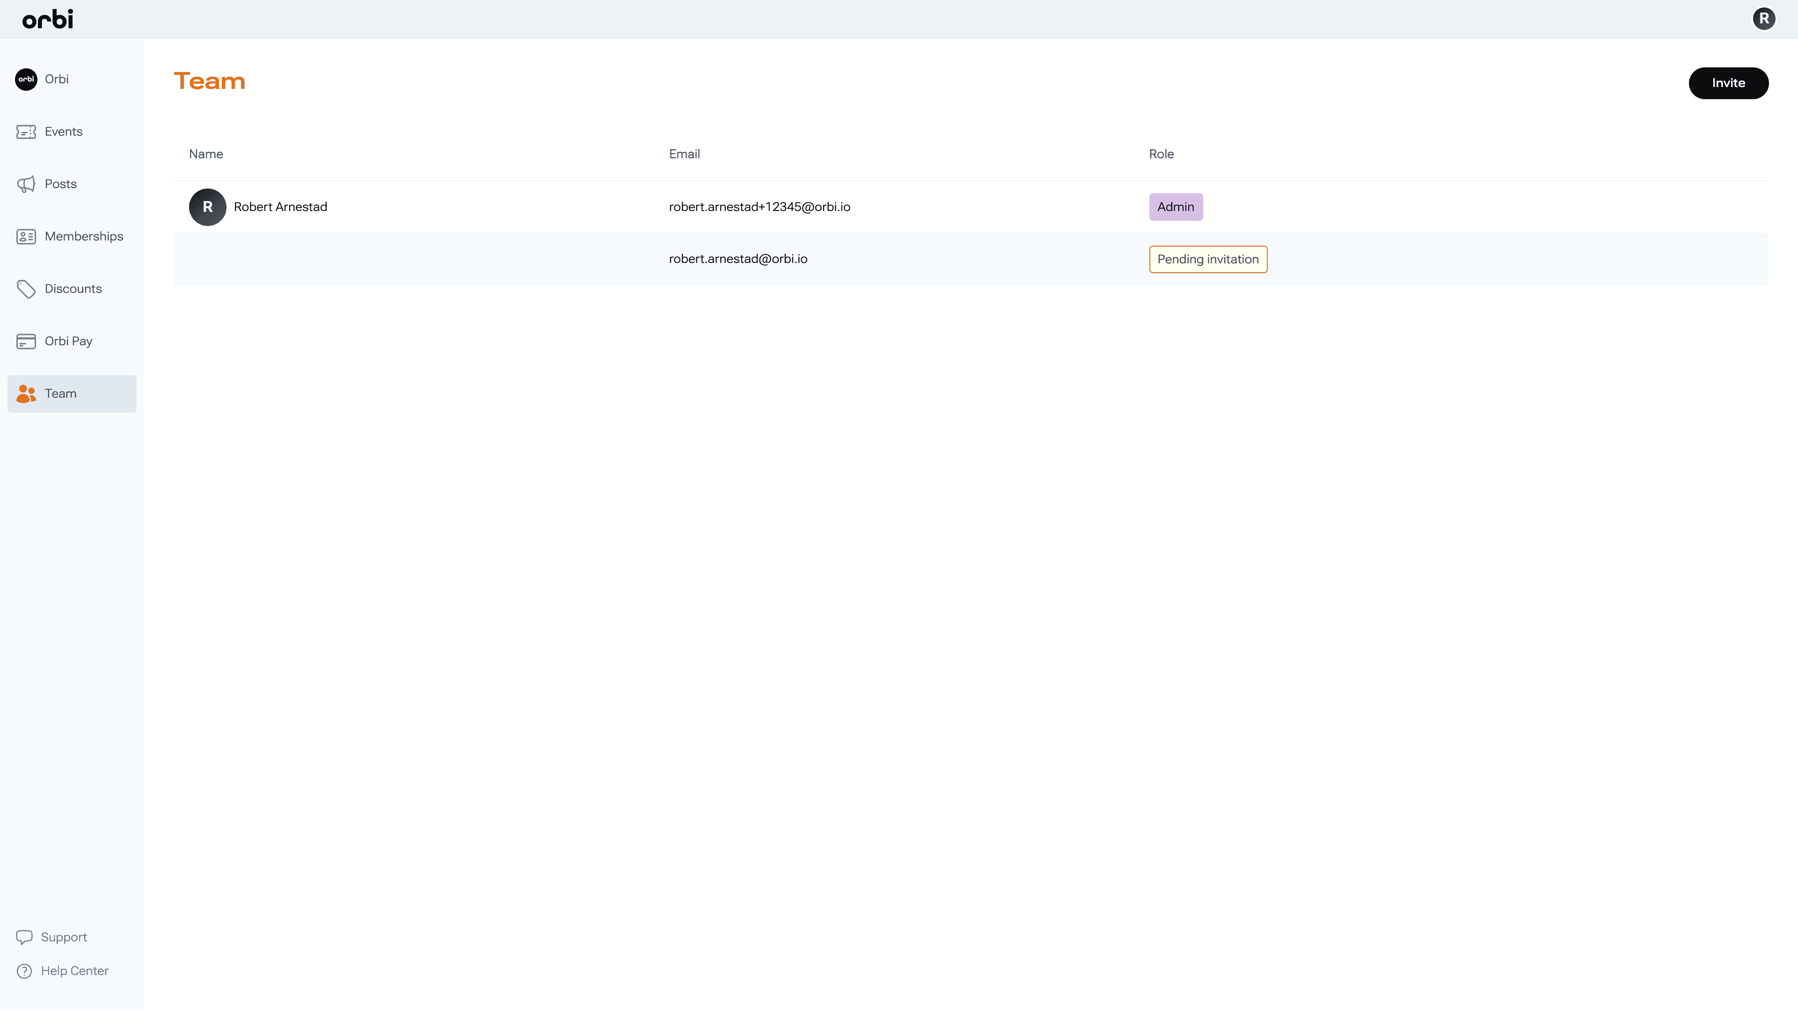The height and width of the screenshot is (1011, 1798).
Task: Open Discounts from the sidebar
Action: 73,289
